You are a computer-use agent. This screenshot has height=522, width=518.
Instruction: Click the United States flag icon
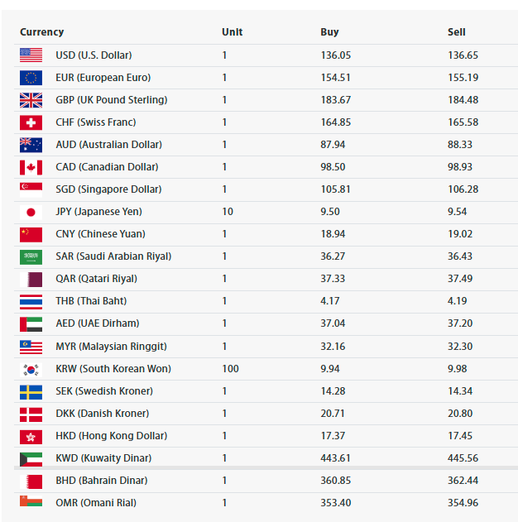(x=31, y=55)
